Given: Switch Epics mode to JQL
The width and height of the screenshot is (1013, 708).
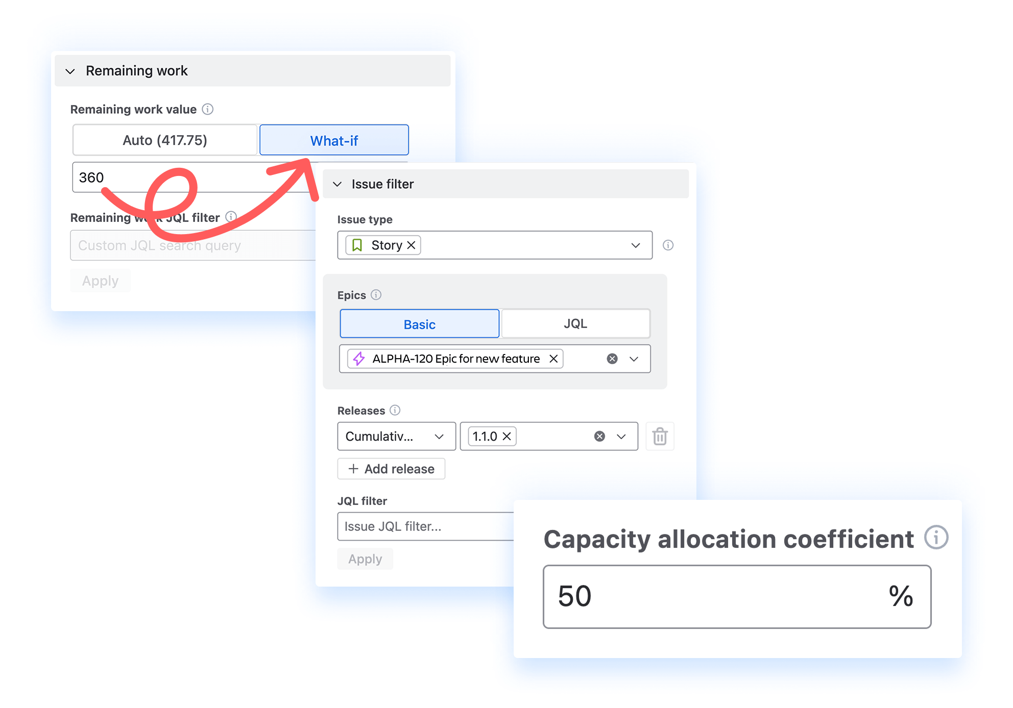Looking at the screenshot, I should pos(575,324).
